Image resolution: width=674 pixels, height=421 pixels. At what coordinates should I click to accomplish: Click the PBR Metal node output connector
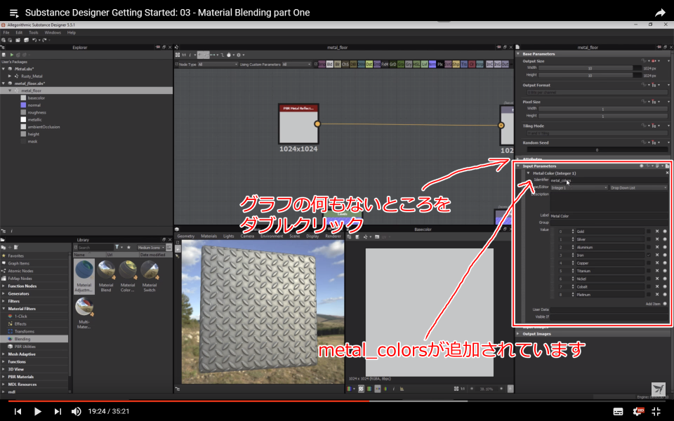click(x=317, y=123)
